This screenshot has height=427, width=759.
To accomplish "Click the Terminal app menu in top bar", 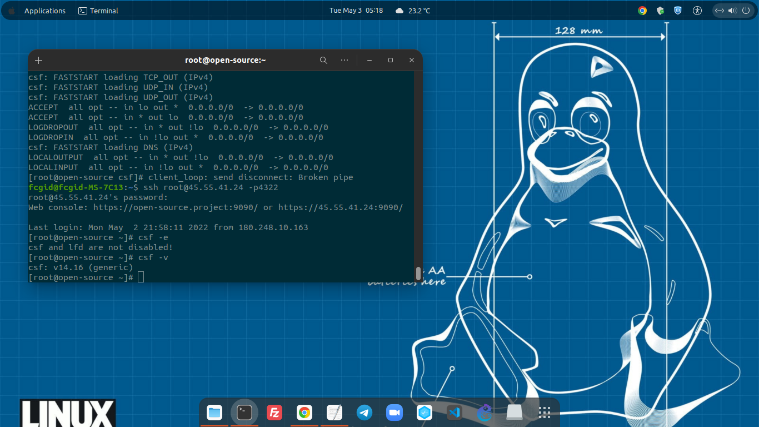I will click(98, 11).
